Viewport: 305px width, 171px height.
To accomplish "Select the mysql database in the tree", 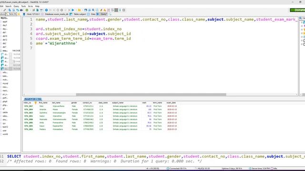I will (5, 84).
